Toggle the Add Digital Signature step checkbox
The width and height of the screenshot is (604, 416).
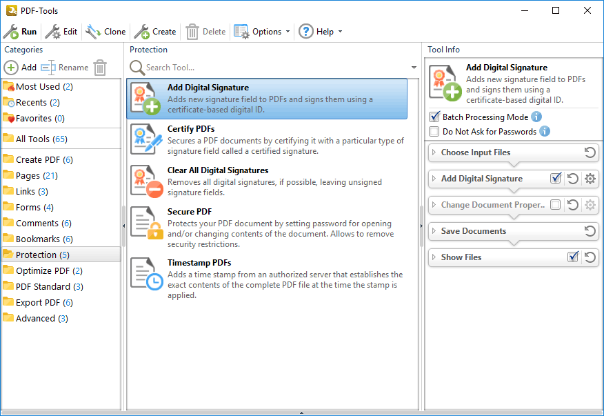[556, 178]
